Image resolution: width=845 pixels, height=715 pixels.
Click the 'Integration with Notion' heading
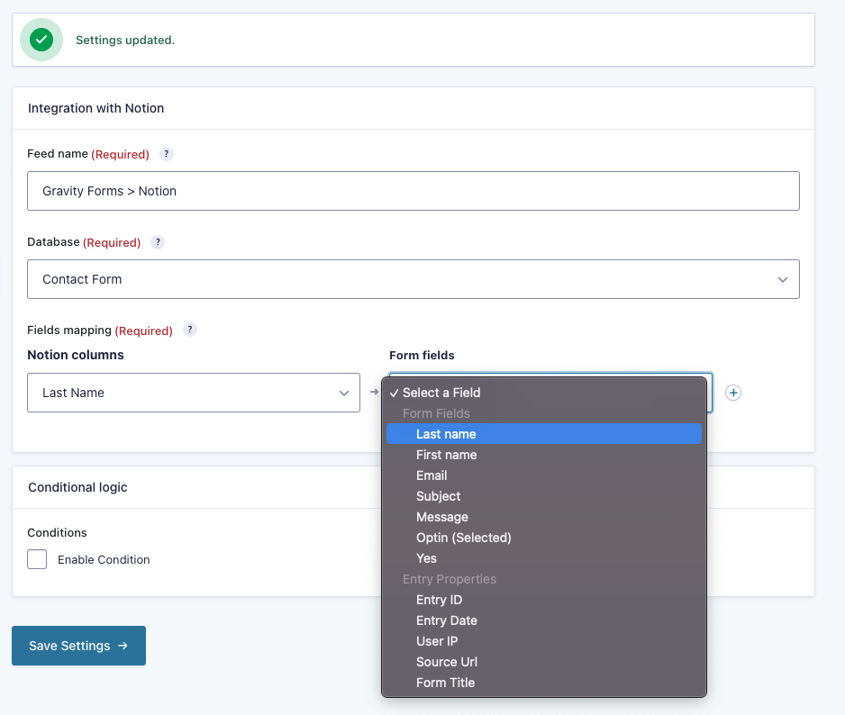tap(95, 108)
